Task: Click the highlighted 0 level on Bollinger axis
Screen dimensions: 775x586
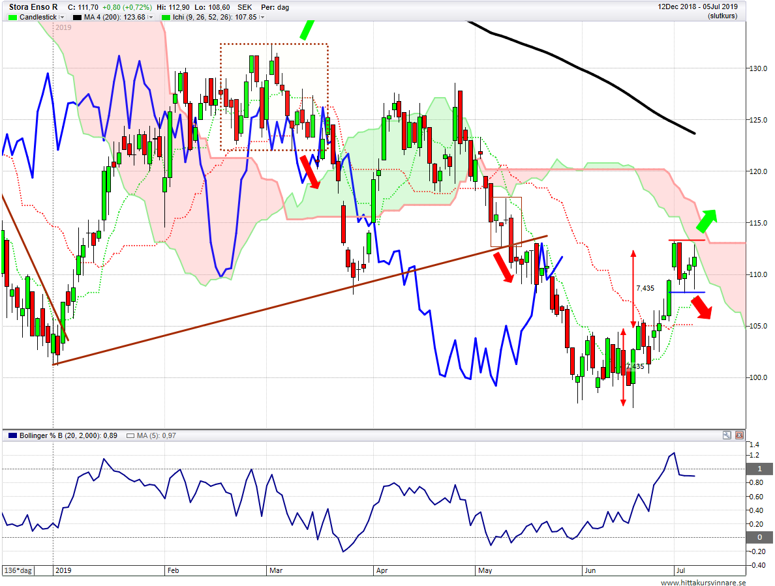Action: (x=760, y=537)
